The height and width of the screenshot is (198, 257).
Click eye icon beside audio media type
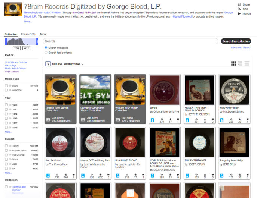10,86
